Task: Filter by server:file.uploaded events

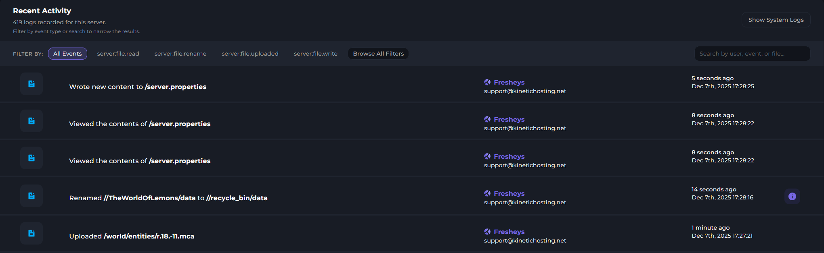Action: tap(250, 54)
